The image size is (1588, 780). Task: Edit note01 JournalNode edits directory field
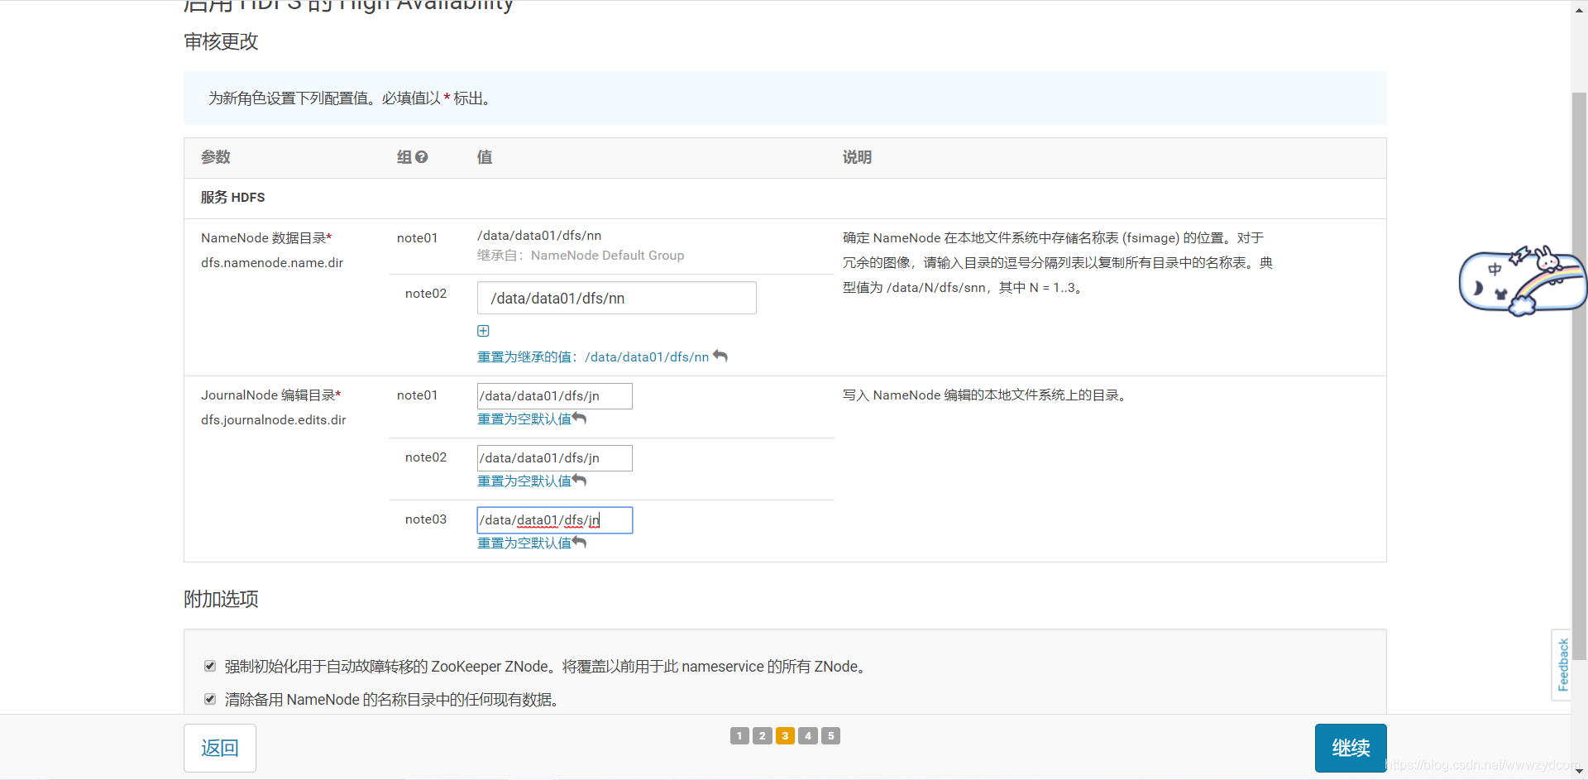555,396
